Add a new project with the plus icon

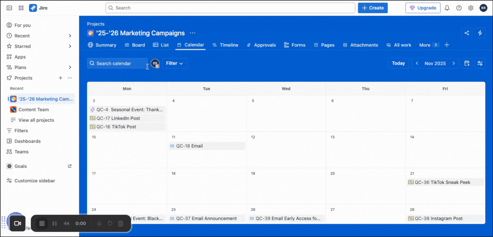60,78
